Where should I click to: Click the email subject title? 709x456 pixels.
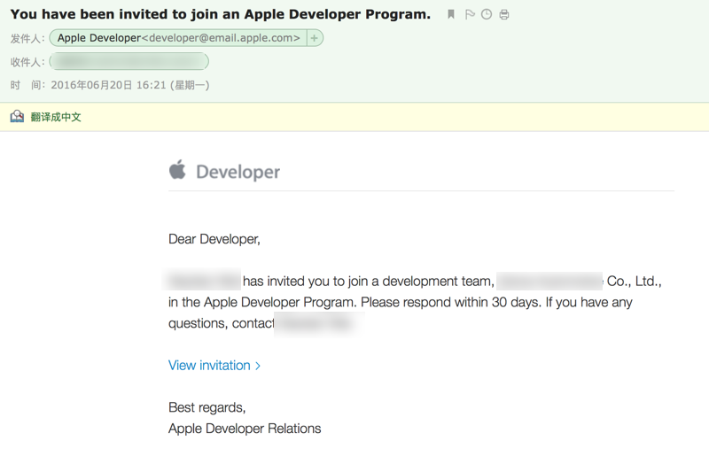coord(220,14)
